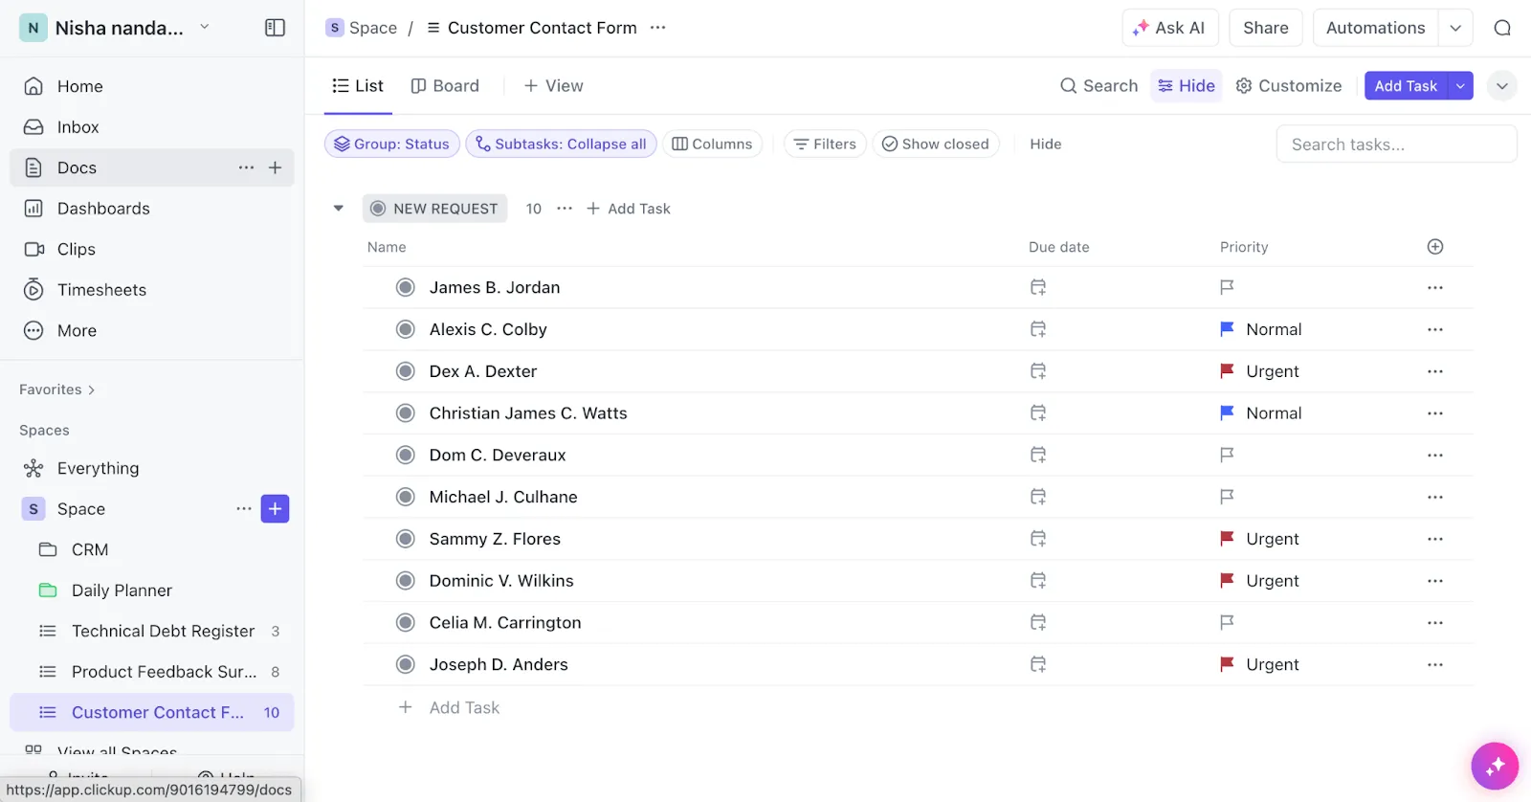Click the NEW REQUEST status badge

434,209
